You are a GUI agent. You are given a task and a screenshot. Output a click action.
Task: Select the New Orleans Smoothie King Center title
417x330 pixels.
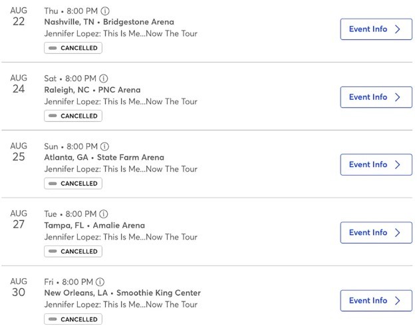122,293
